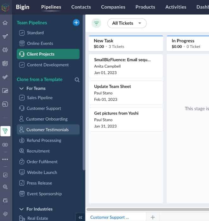The width and height of the screenshot is (209, 221).
Task: Go to the Activities tab
Action: coord(176,7)
